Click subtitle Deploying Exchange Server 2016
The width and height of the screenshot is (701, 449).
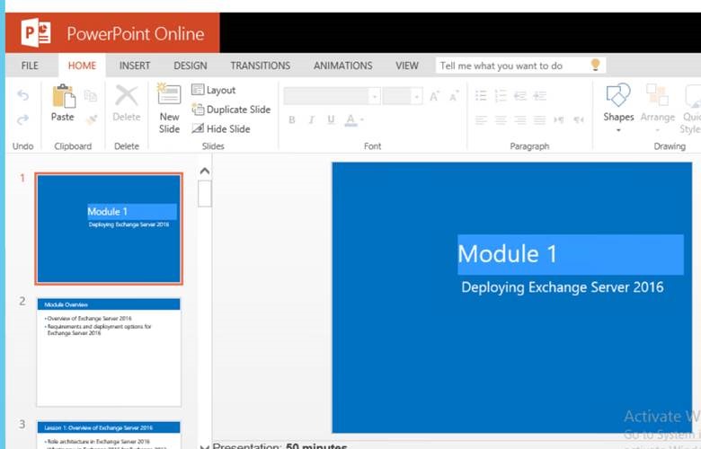(x=563, y=287)
